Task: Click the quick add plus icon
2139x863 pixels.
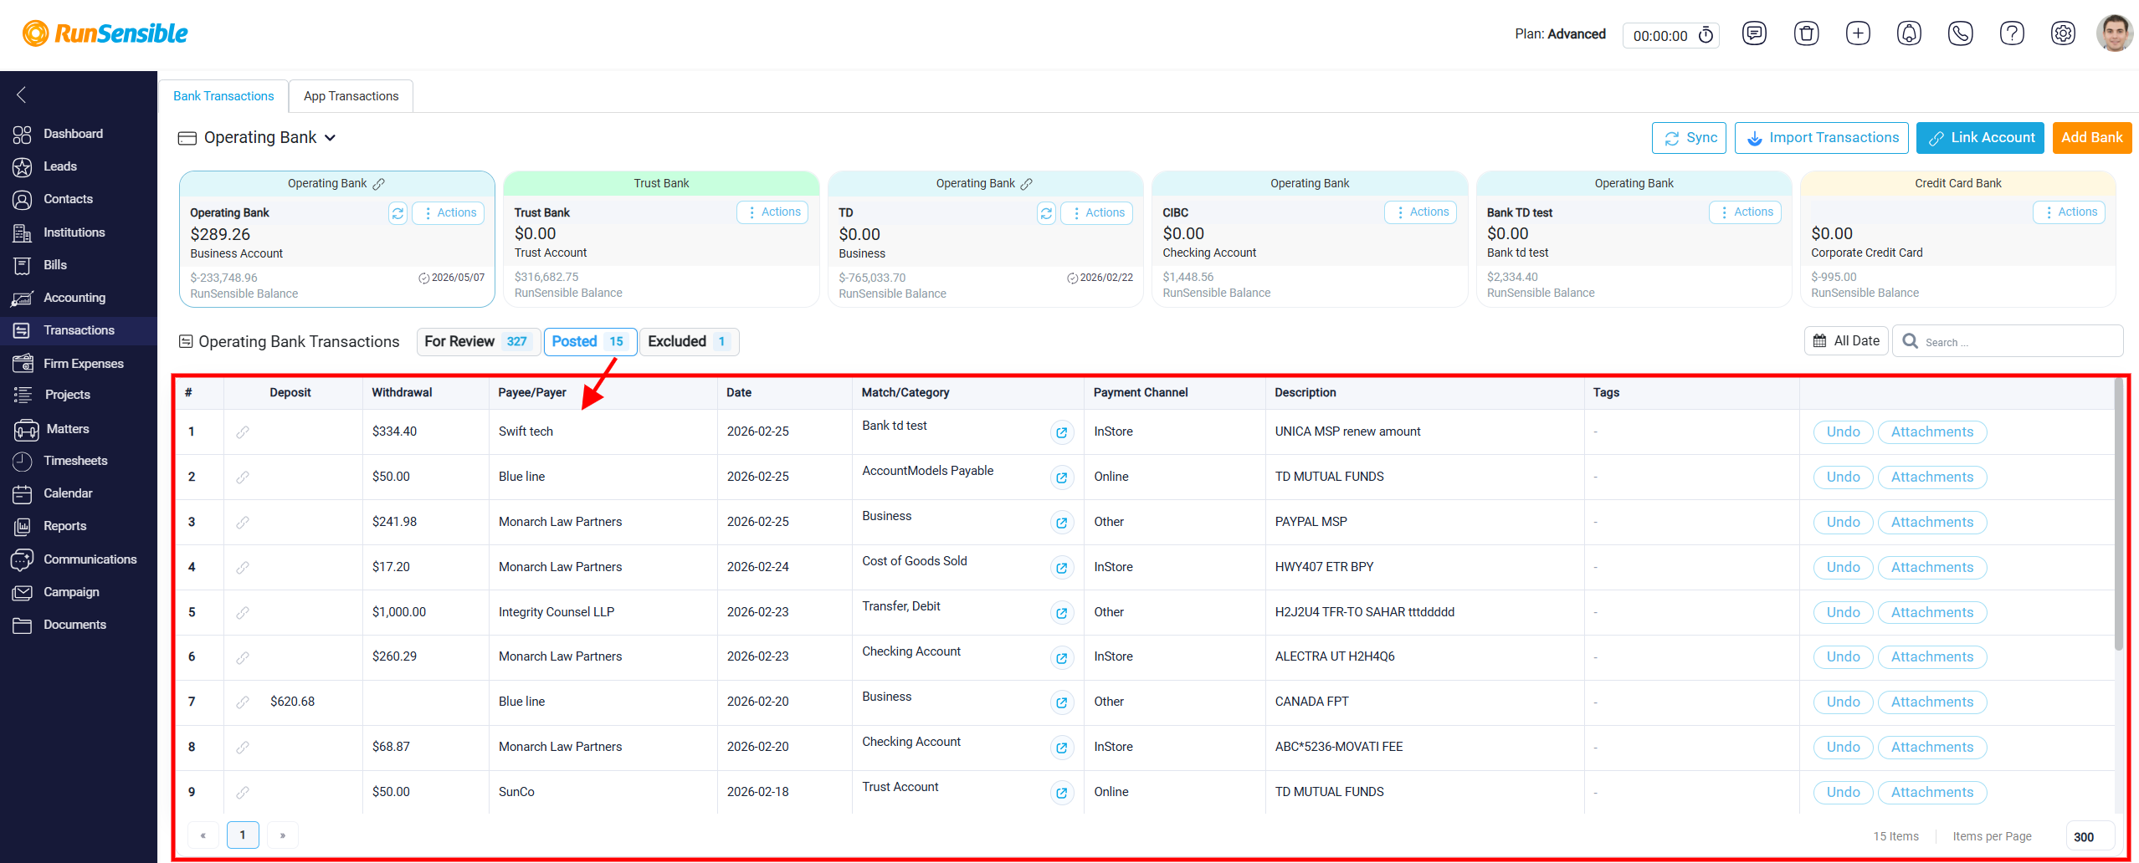Action: (x=1858, y=34)
